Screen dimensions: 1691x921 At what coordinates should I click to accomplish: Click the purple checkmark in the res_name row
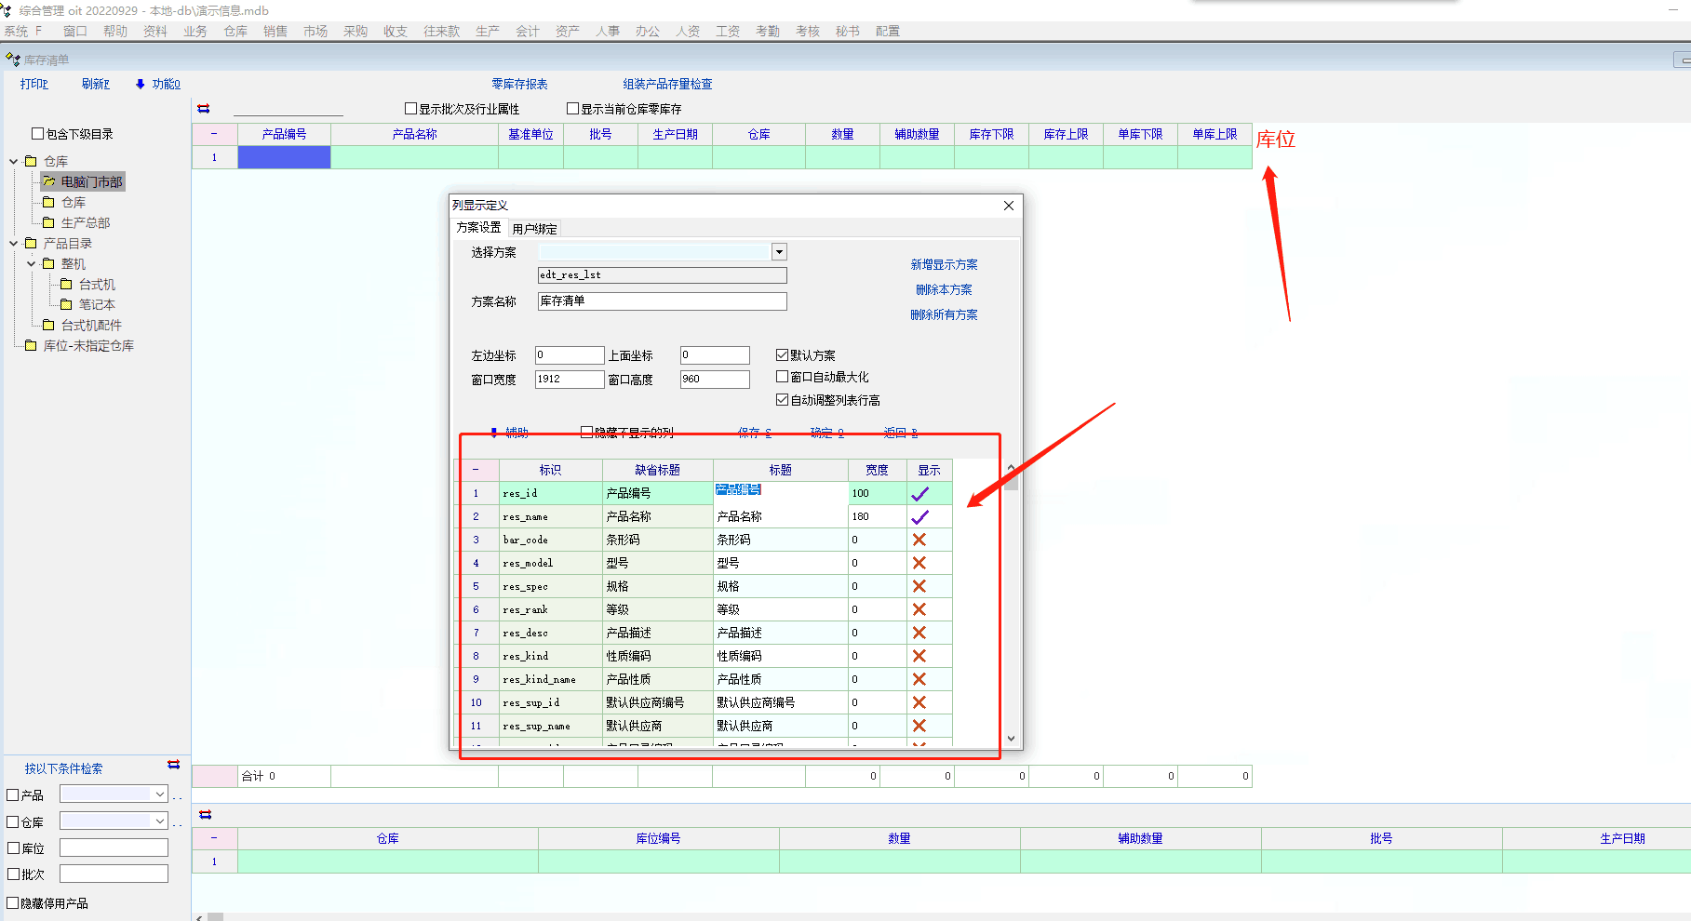[x=919, y=517]
